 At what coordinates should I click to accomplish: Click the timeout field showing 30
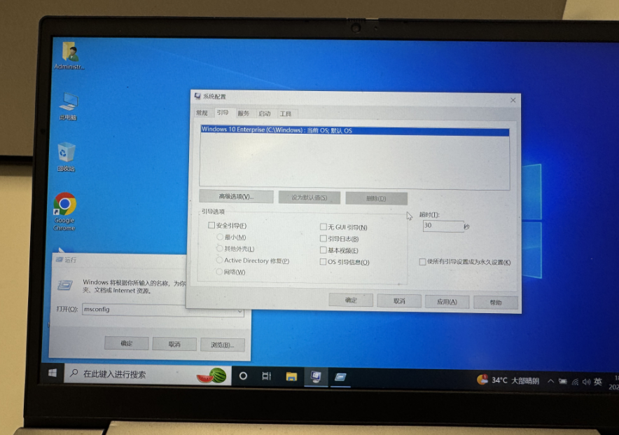click(443, 226)
